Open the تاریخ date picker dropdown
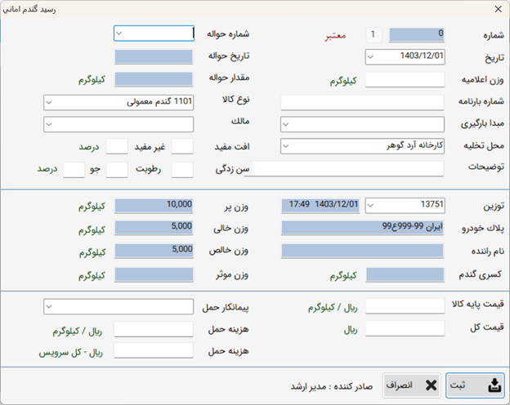 (370, 57)
